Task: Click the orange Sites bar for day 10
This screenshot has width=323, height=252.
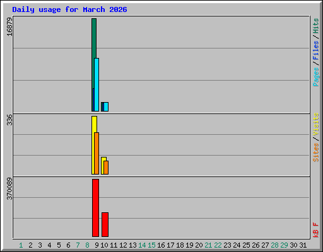Action: click(106, 168)
